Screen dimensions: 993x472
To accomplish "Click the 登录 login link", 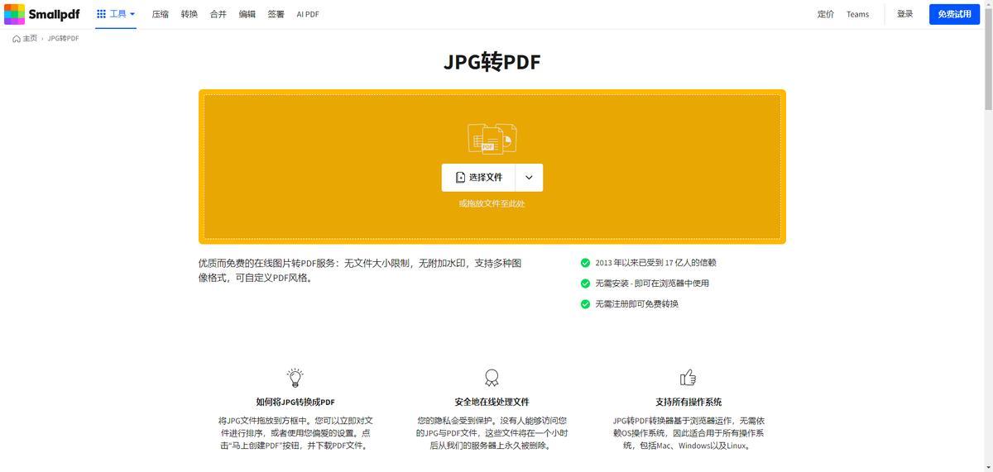I will [904, 14].
